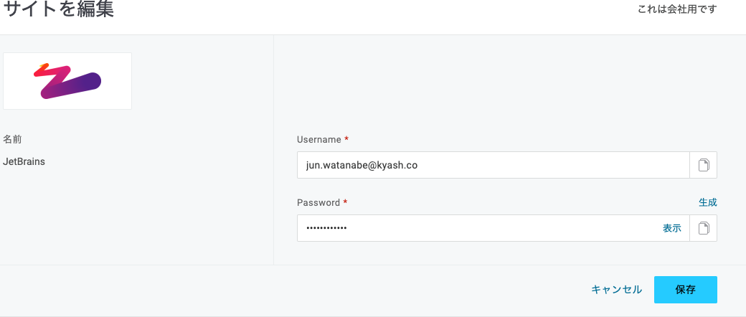Save the site with the 保存 button
This screenshot has height=317, width=746.
686,290
